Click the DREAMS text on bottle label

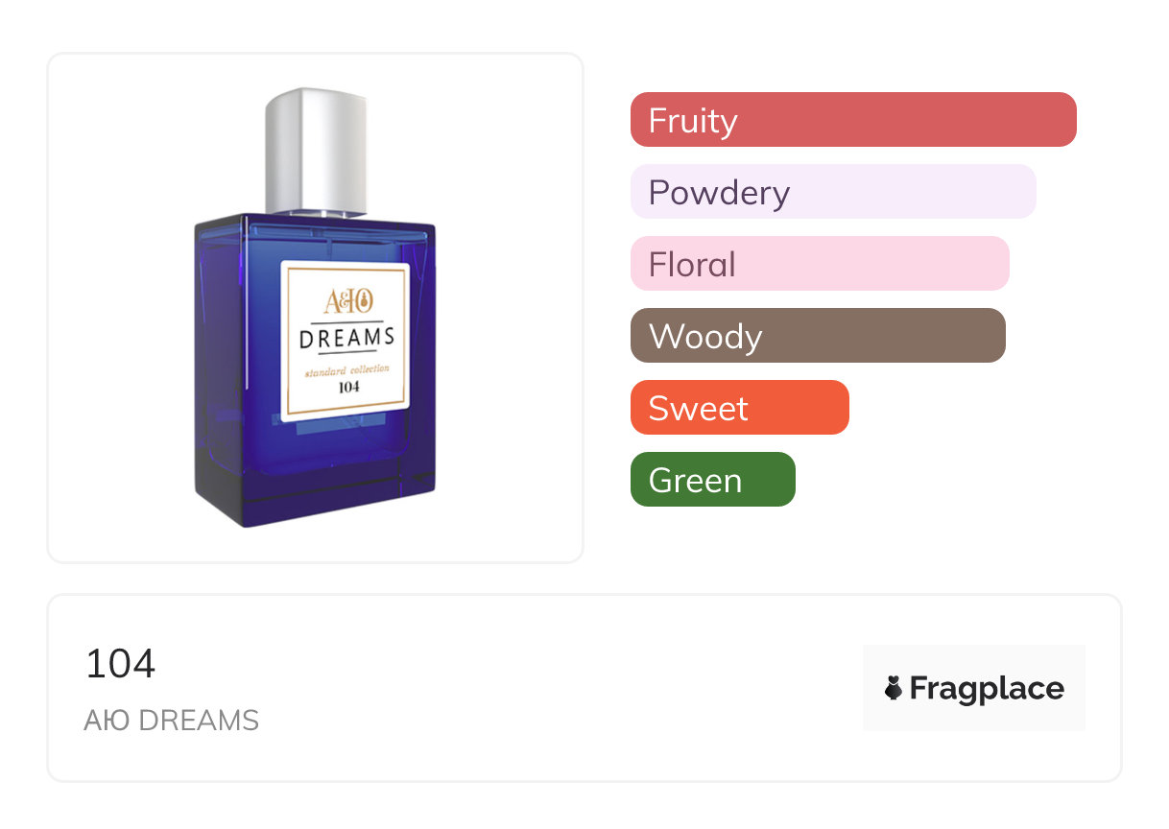click(x=347, y=338)
